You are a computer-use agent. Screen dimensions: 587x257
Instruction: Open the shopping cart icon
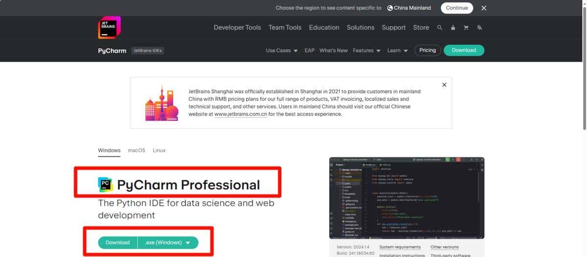coord(466,28)
